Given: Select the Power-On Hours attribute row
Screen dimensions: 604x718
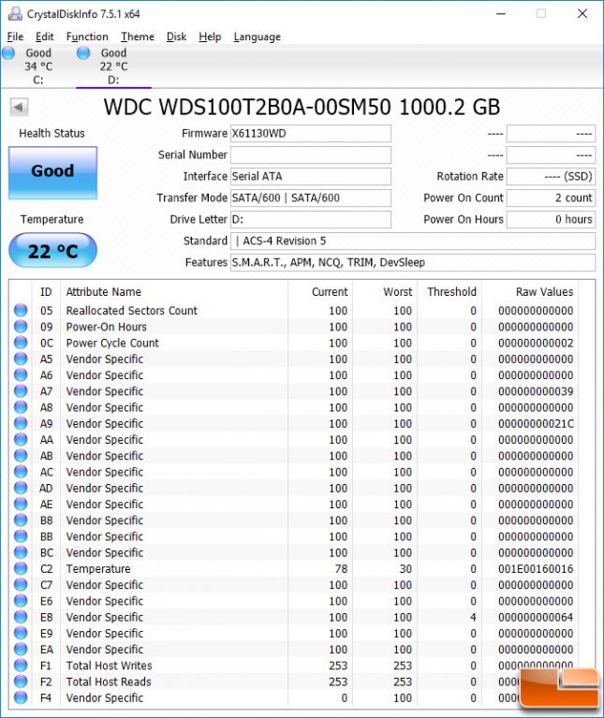Looking at the screenshot, I should (293, 327).
